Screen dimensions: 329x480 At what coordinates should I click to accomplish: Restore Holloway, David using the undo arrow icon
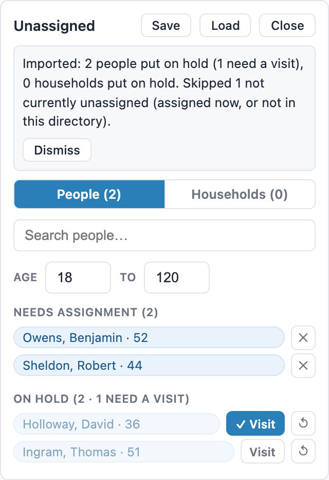pos(303,423)
